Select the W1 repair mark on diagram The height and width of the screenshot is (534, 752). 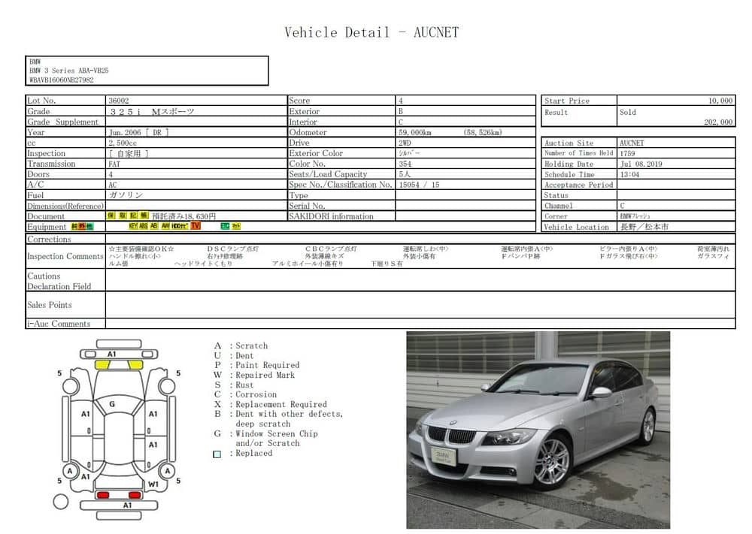(x=153, y=484)
